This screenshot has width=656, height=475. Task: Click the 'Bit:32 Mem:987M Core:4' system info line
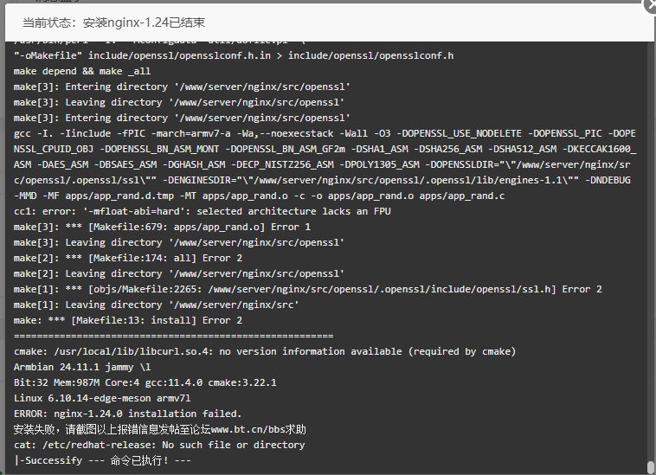tap(145, 382)
